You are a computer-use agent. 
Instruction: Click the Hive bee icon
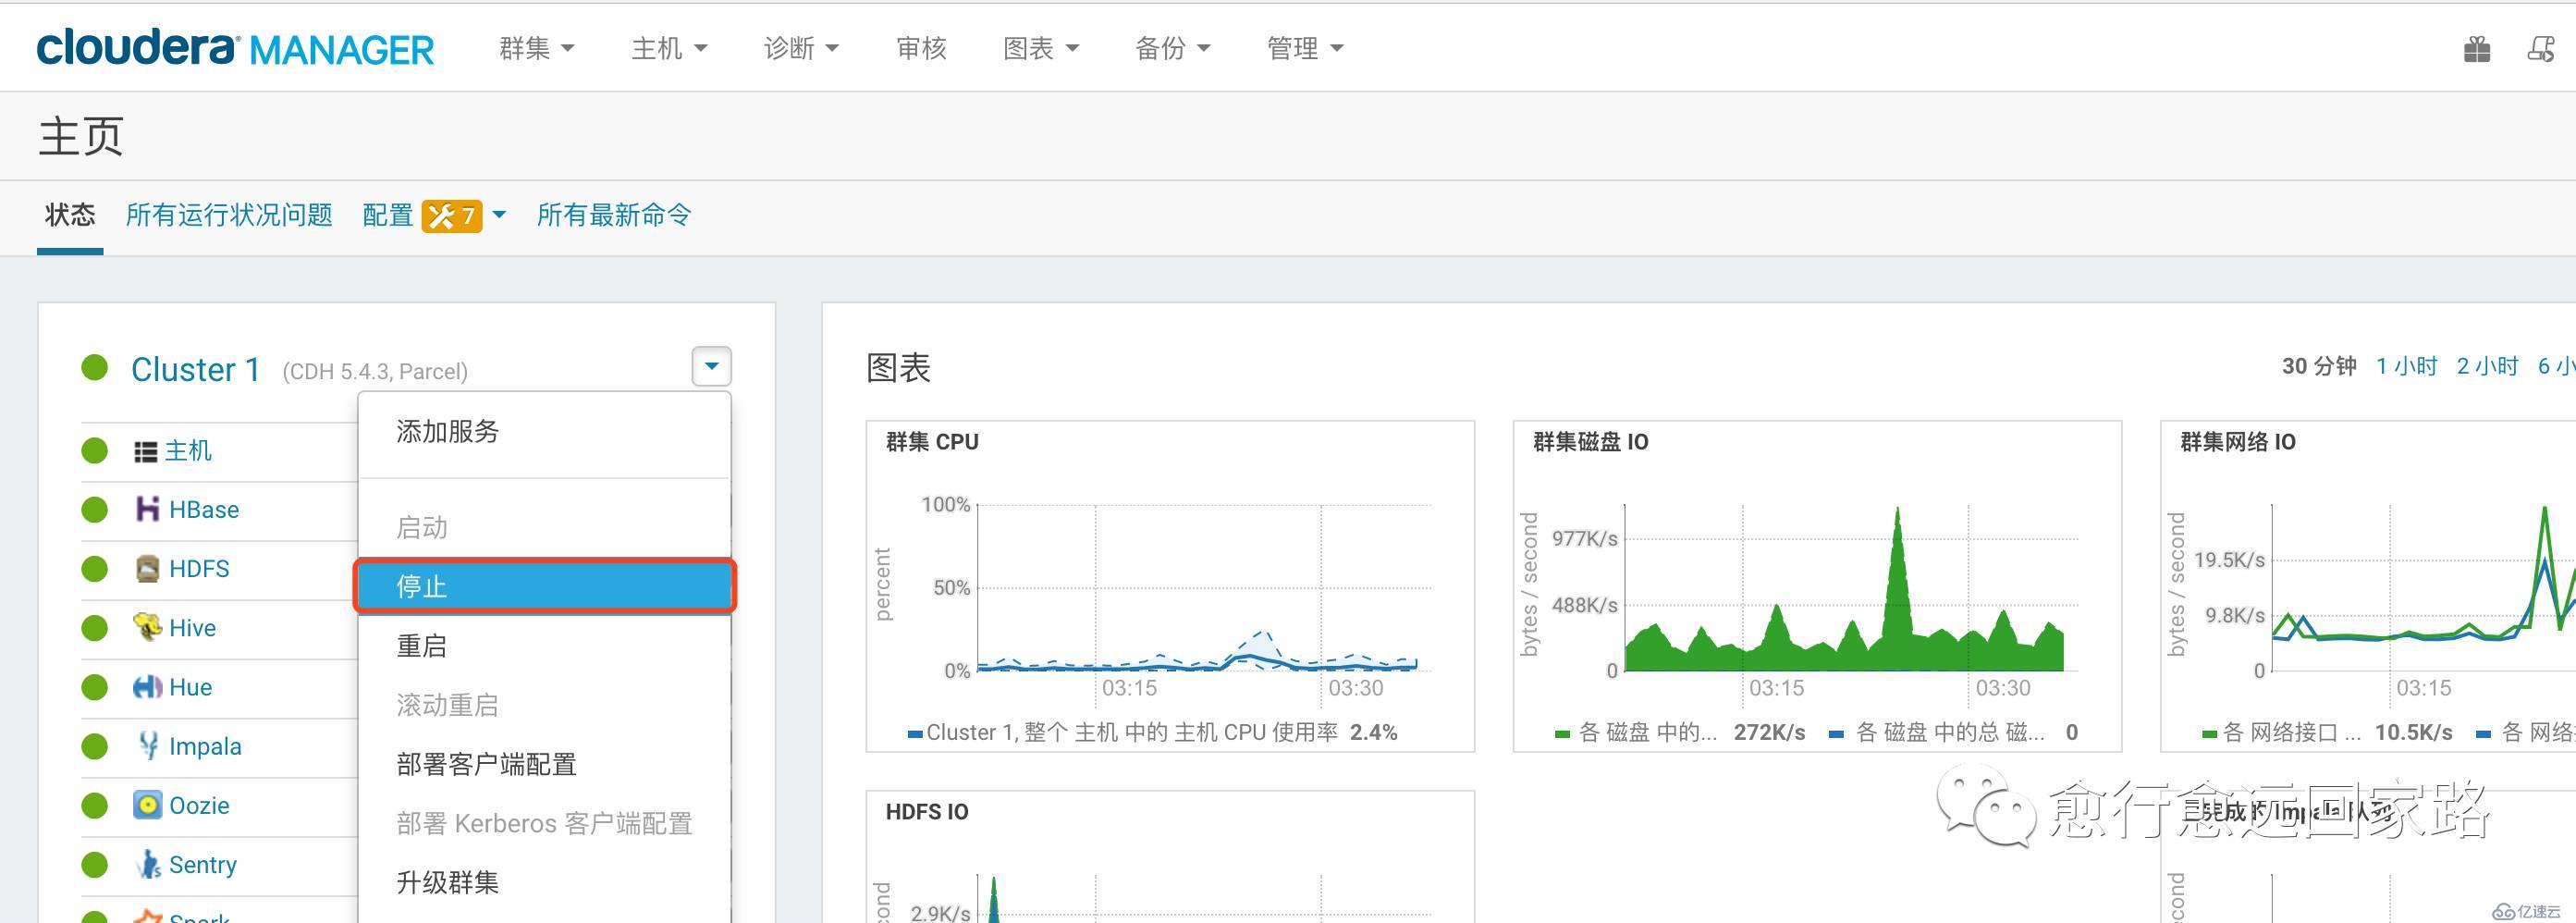[x=148, y=627]
